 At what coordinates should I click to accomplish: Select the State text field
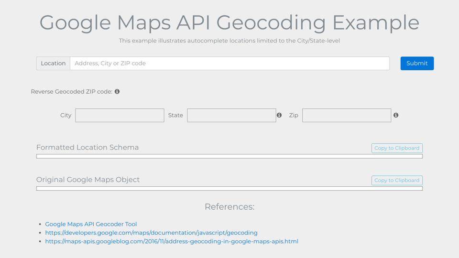pyautogui.click(x=231, y=115)
